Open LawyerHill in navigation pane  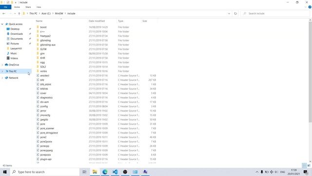click(x=16, y=48)
